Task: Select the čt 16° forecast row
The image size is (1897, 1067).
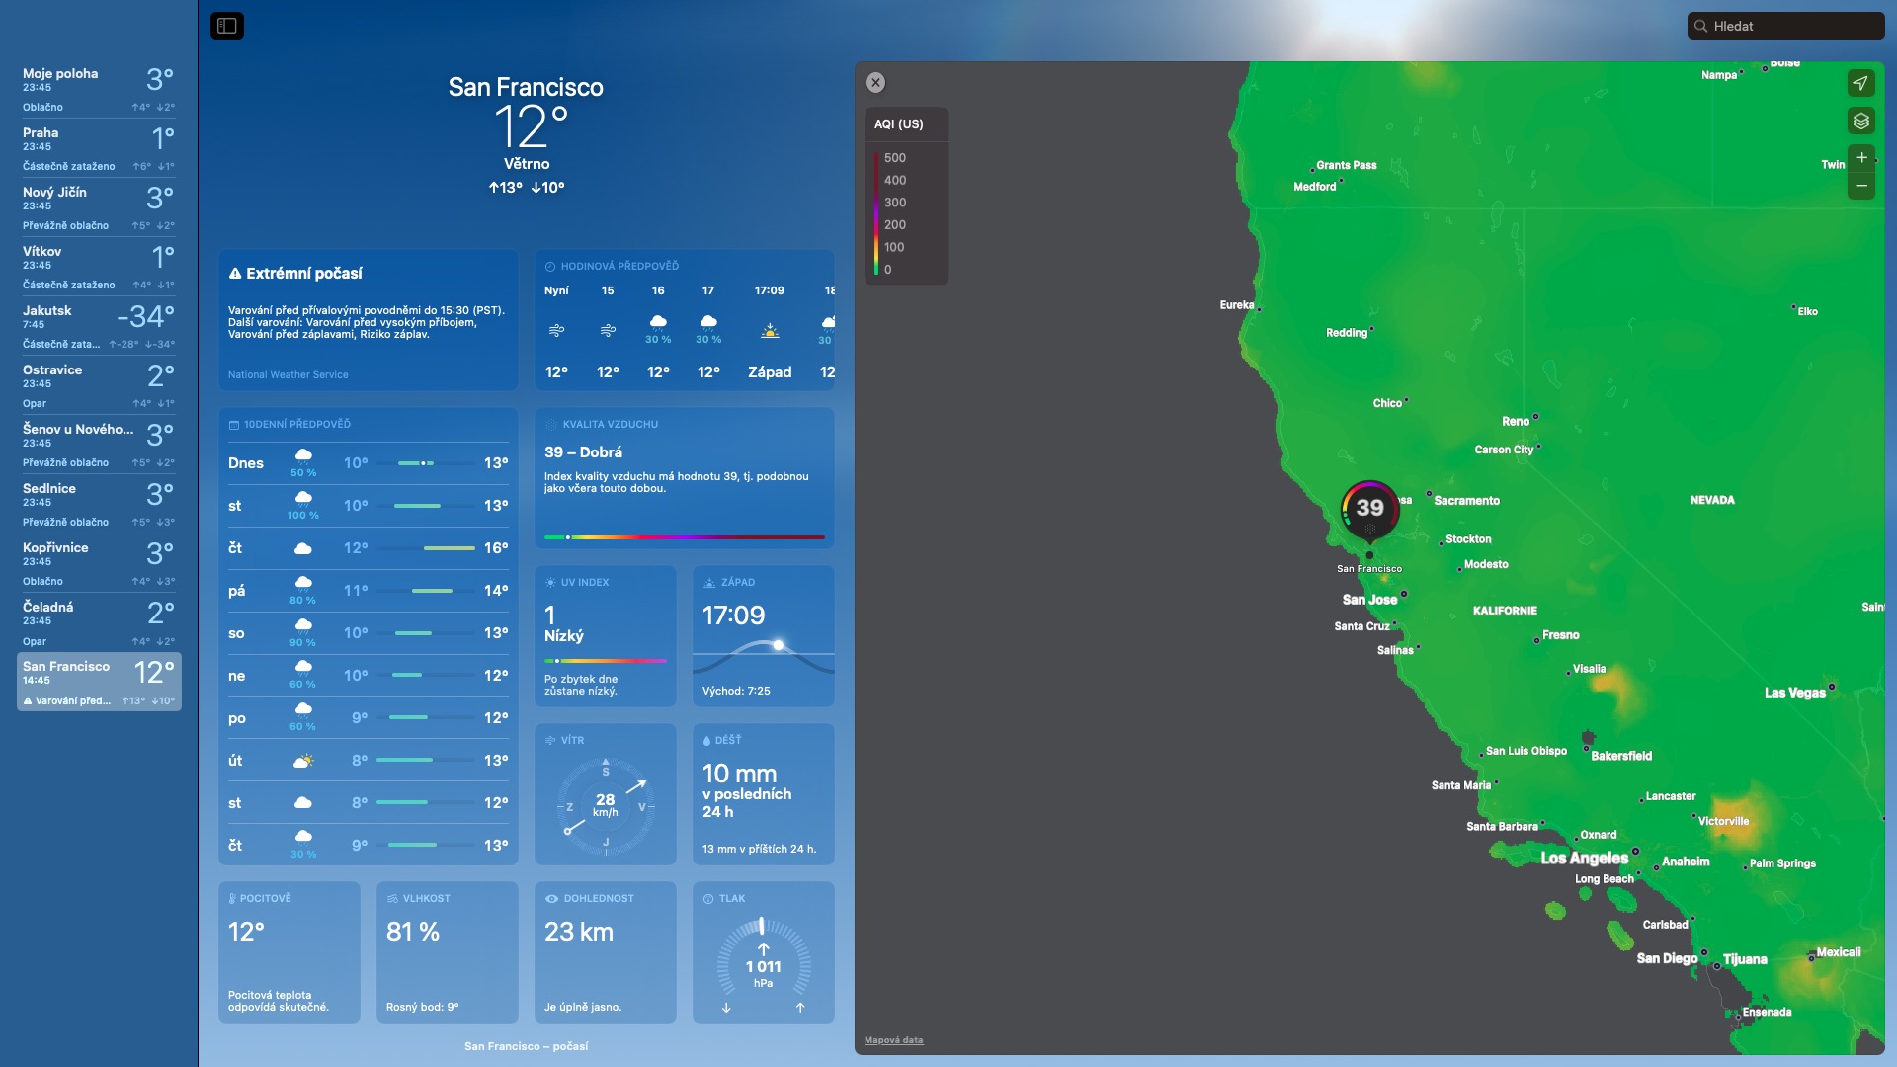Action: click(x=368, y=548)
